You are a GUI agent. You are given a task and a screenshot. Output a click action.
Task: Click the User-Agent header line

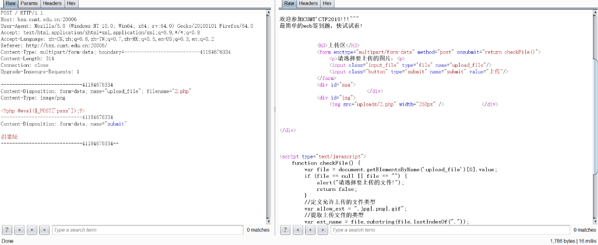[x=127, y=26]
